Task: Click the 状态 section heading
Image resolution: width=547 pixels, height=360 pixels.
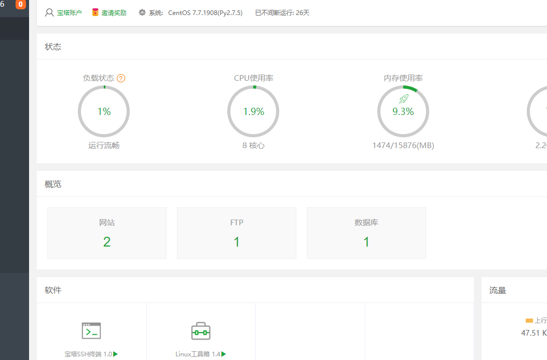Action: pos(53,47)
